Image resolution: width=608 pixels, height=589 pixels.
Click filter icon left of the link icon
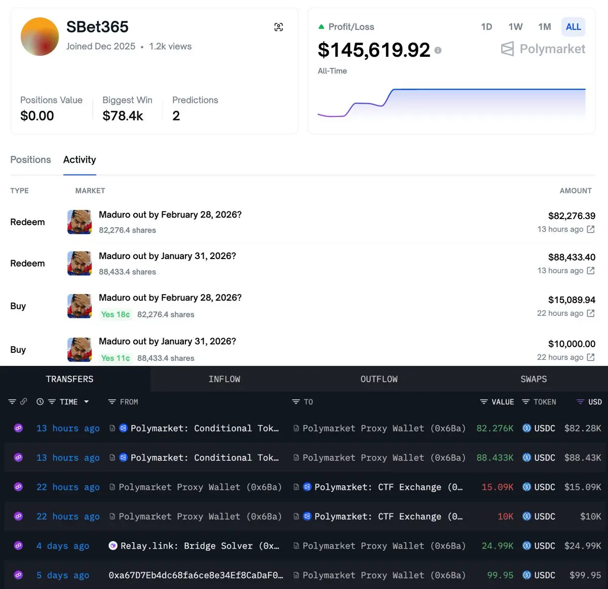(x=12, y=402)
